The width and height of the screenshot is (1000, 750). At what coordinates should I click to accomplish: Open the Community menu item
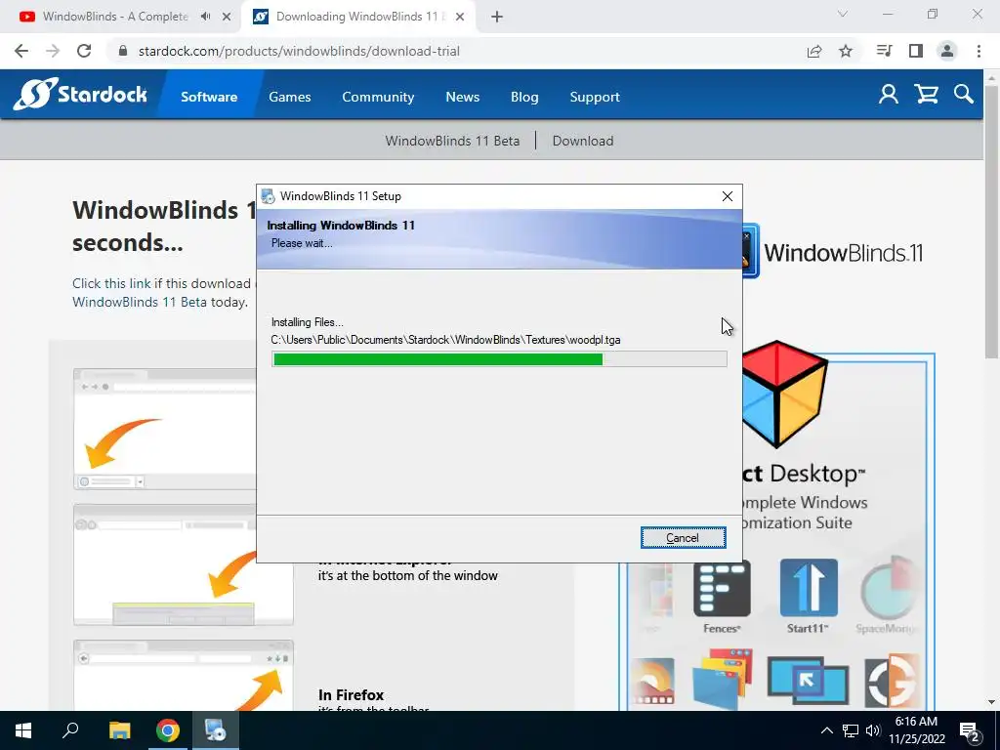click(x=378, y=97)
